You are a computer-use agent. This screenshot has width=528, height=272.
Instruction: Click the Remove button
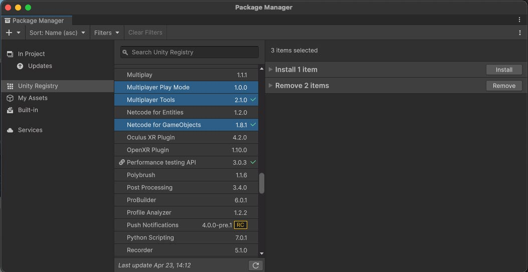click(x=504, y=86)
